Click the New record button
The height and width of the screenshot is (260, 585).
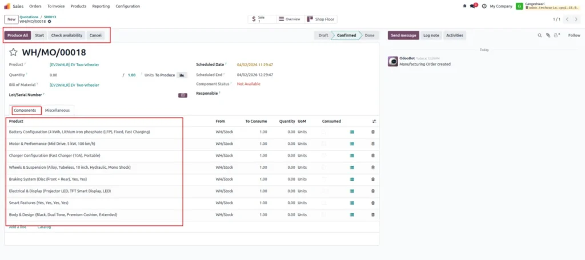(x=11, y=19)
